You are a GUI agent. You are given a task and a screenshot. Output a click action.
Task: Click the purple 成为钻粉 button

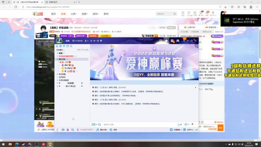tap(217, 36)
